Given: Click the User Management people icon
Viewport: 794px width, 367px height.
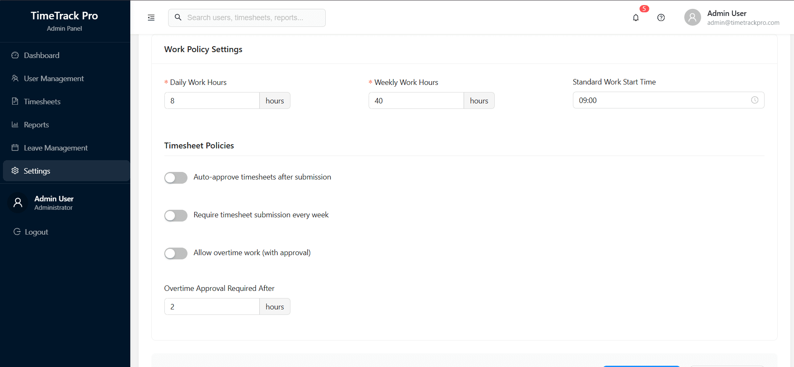Looking at the screenshot, I should 15,78.
